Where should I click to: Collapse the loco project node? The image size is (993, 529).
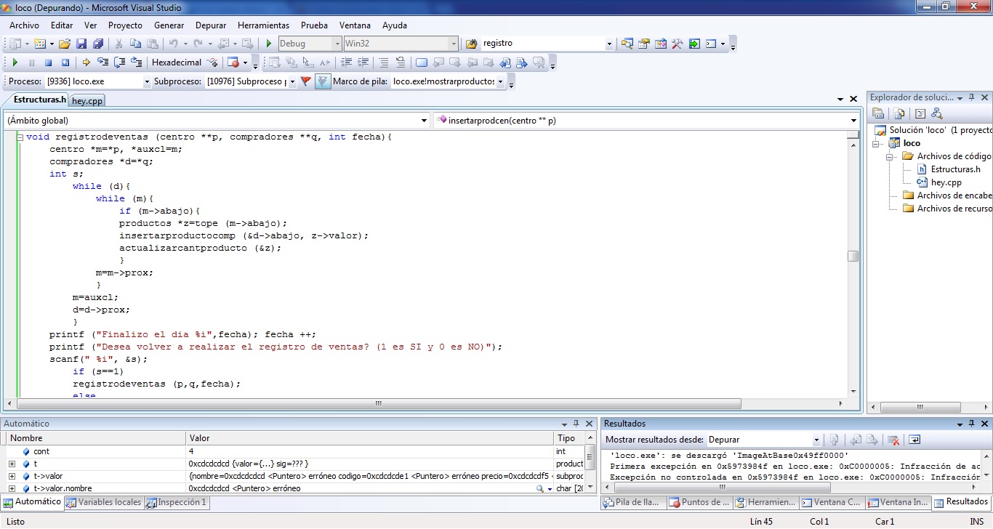pos(877,143)
